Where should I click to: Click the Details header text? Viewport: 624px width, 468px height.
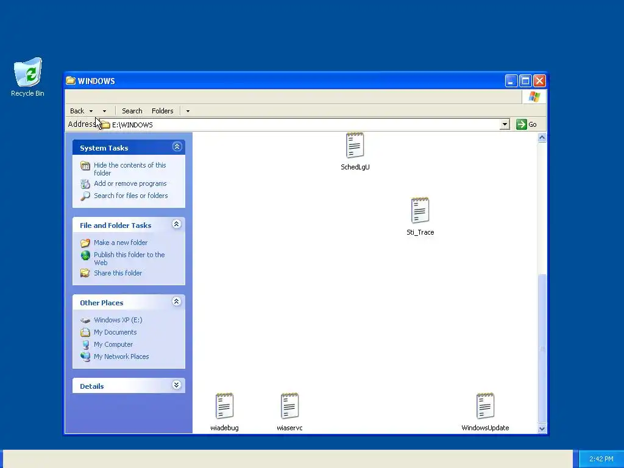[x=91, y=386]
